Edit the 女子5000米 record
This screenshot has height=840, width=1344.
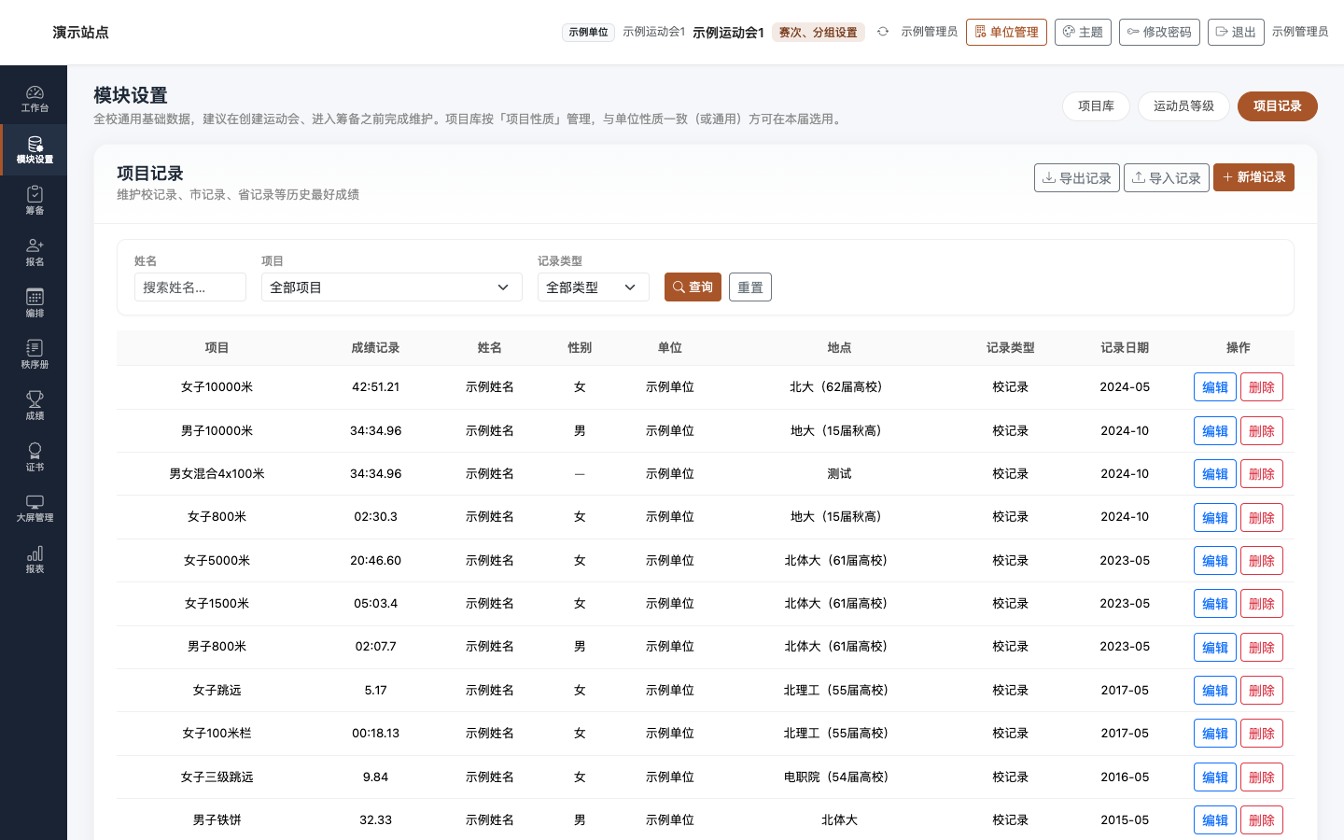coord(1215,561)
